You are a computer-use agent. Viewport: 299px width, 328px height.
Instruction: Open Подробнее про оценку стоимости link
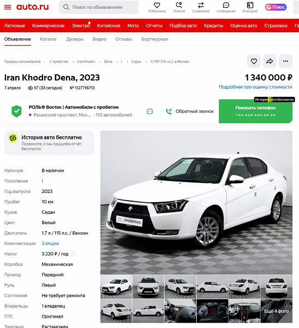tap(255, 87)
